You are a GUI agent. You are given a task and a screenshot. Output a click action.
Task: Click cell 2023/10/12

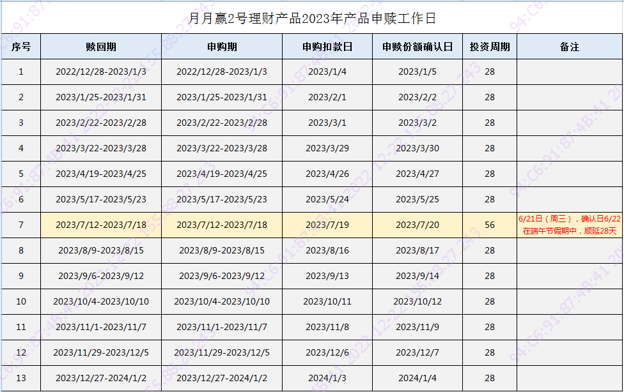[x=417, y=301]
